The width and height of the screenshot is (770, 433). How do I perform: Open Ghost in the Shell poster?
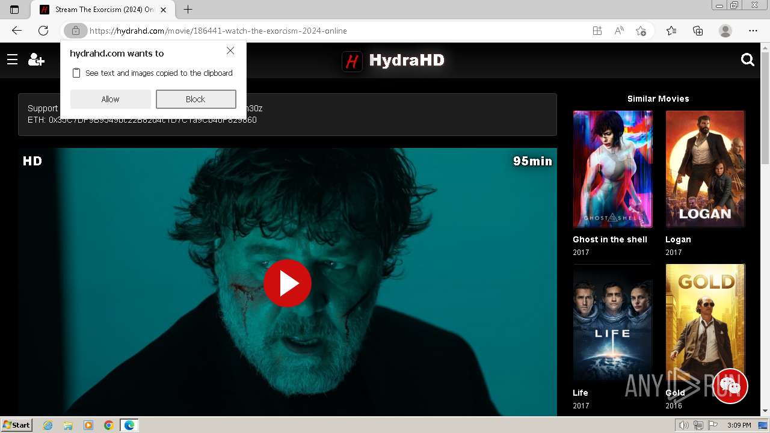tap(612, 169)
